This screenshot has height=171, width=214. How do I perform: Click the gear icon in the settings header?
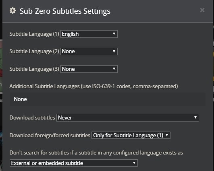coord(13,10)
